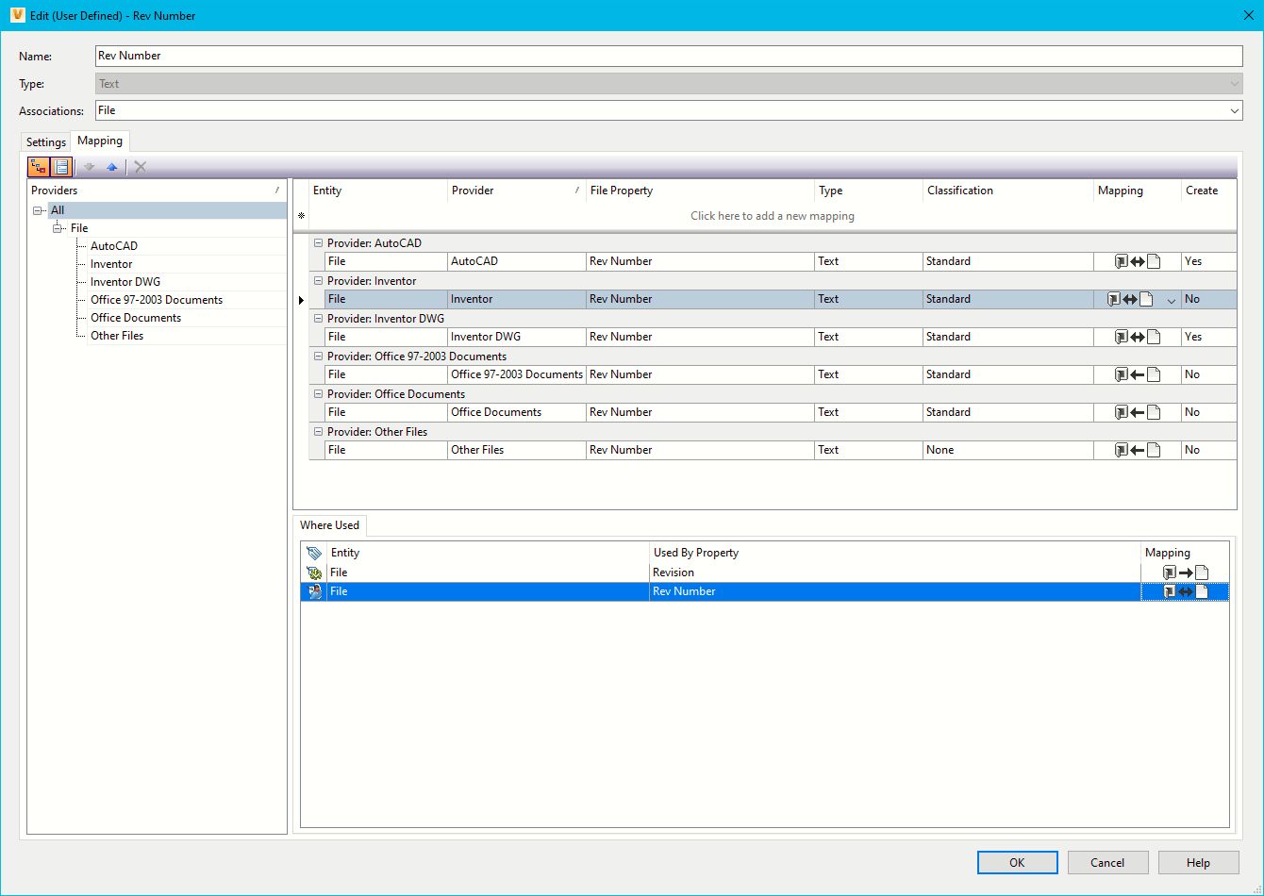The height and width of the screenshot is (896, 1264).
Task: Click the blue up-arrow icon in the toolbar
Action: [111, 167]
